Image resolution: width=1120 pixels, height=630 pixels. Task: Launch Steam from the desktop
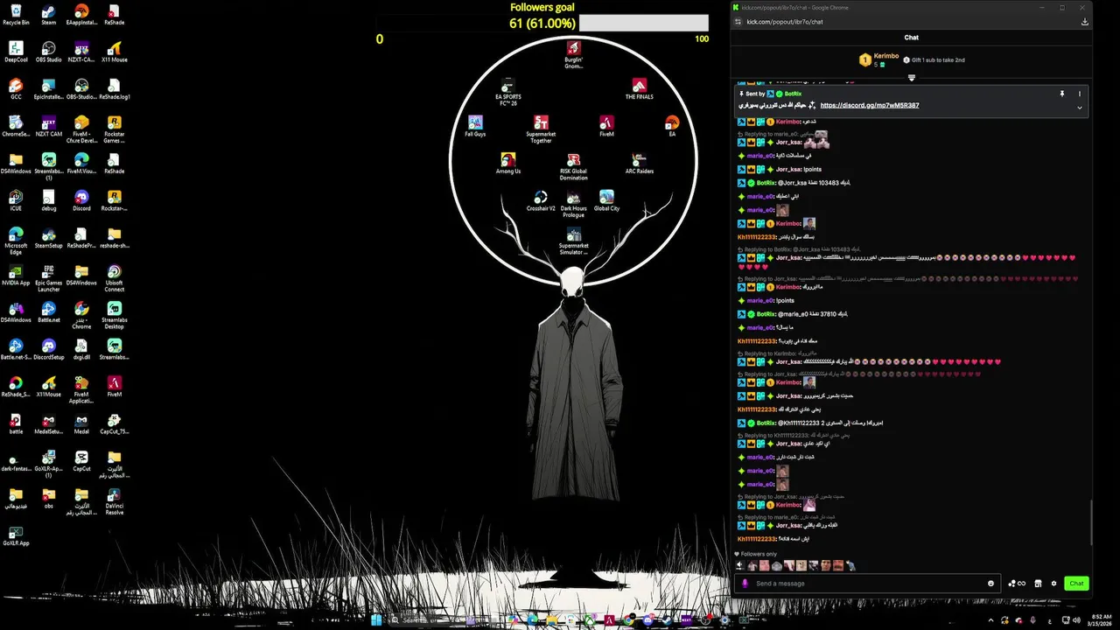(x=49, y=14)
